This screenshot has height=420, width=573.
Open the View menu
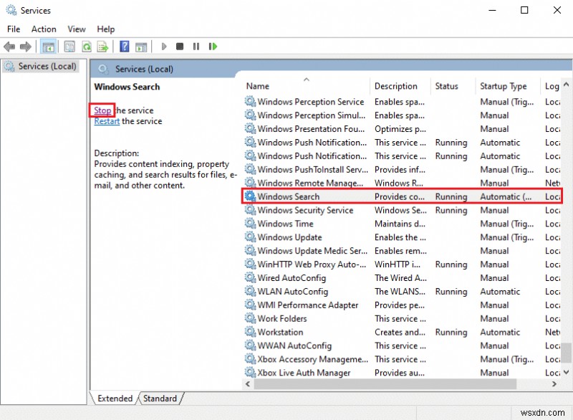[x=77, y=29]
